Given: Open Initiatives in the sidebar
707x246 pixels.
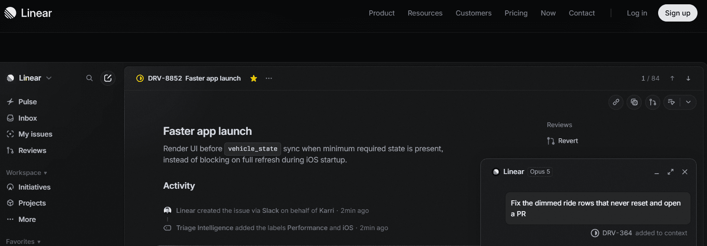Looking at the screenshot, I should click(29, 187).
